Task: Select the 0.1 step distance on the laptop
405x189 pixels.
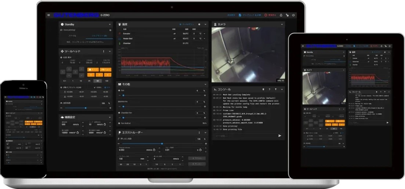Action: [65, 81]
